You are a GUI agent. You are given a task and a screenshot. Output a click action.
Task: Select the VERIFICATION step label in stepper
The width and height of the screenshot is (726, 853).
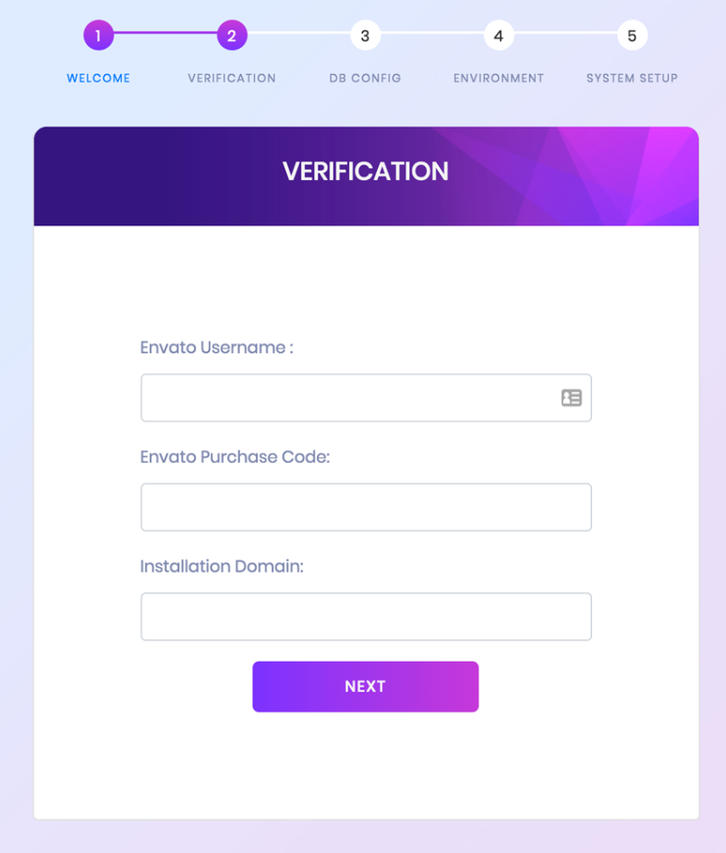point(231,79)
